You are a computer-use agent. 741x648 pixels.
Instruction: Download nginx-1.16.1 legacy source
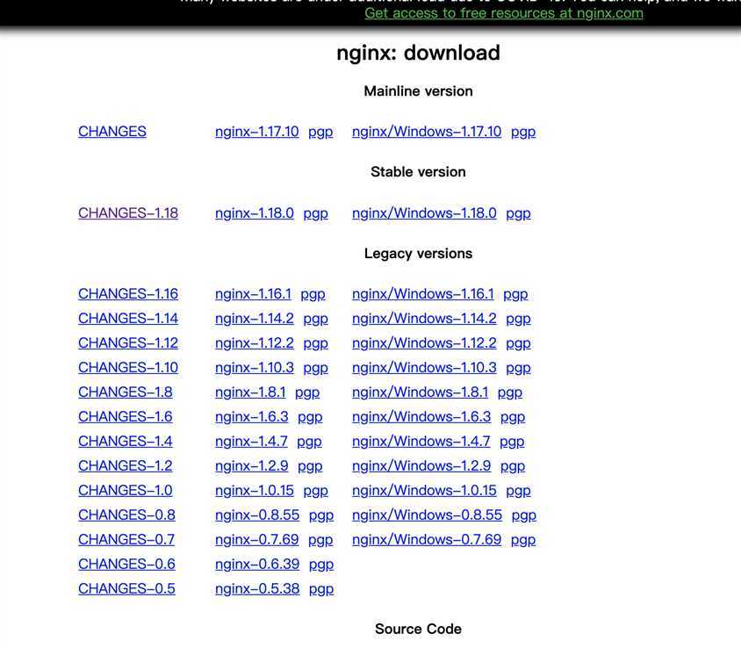tap(254, 294)
